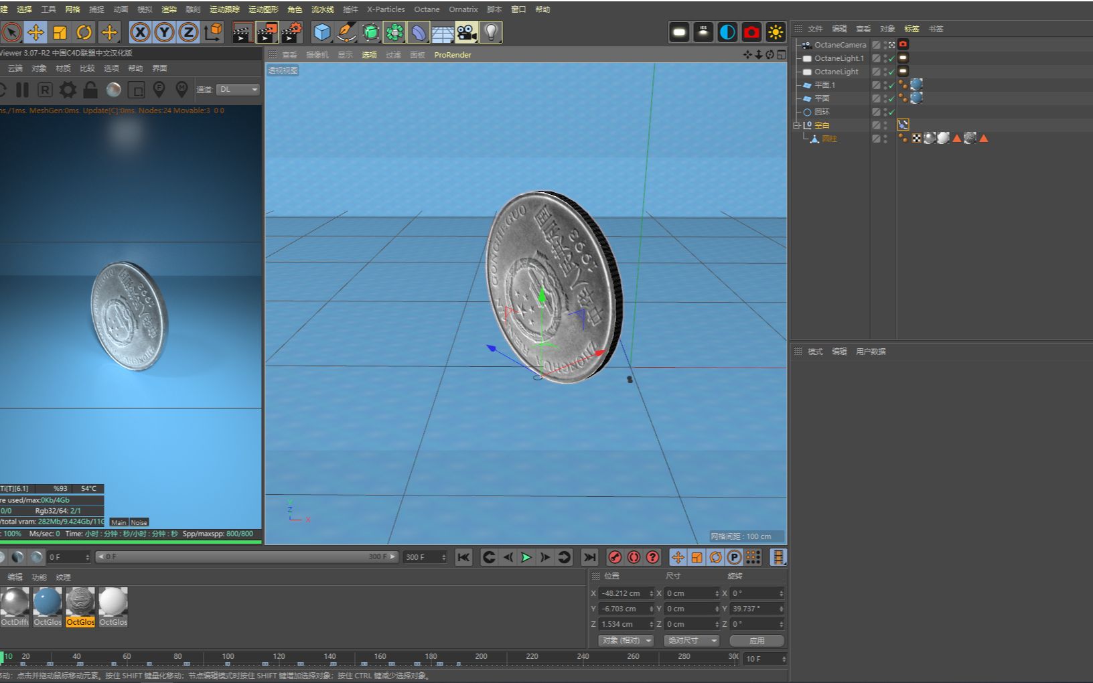Click the camera icon in the toolbar
The image size is (1093, 683).
pos(466,31)
